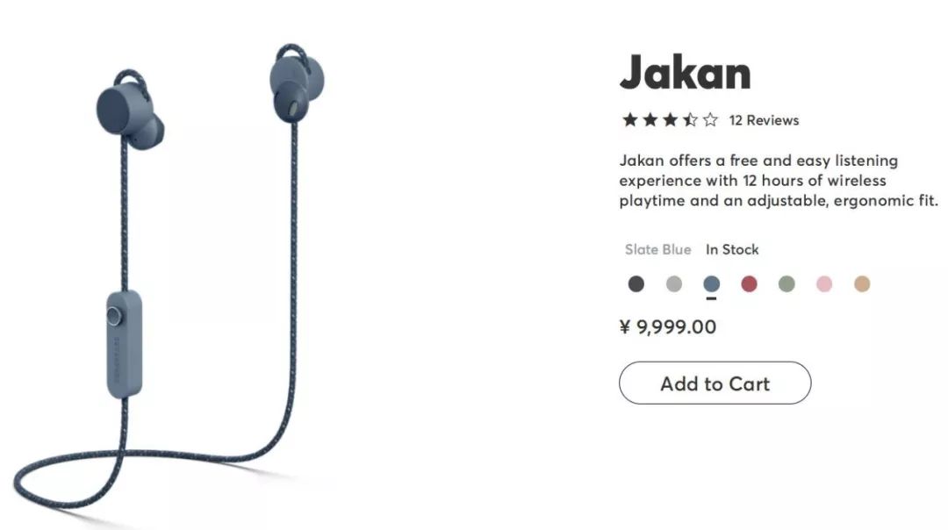Select the black color swatch
Screen dimensions: 948x530
[636, 283]
